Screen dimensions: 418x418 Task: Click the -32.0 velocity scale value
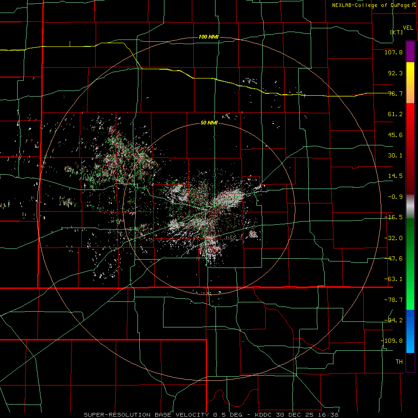click(x=393, y=238)
